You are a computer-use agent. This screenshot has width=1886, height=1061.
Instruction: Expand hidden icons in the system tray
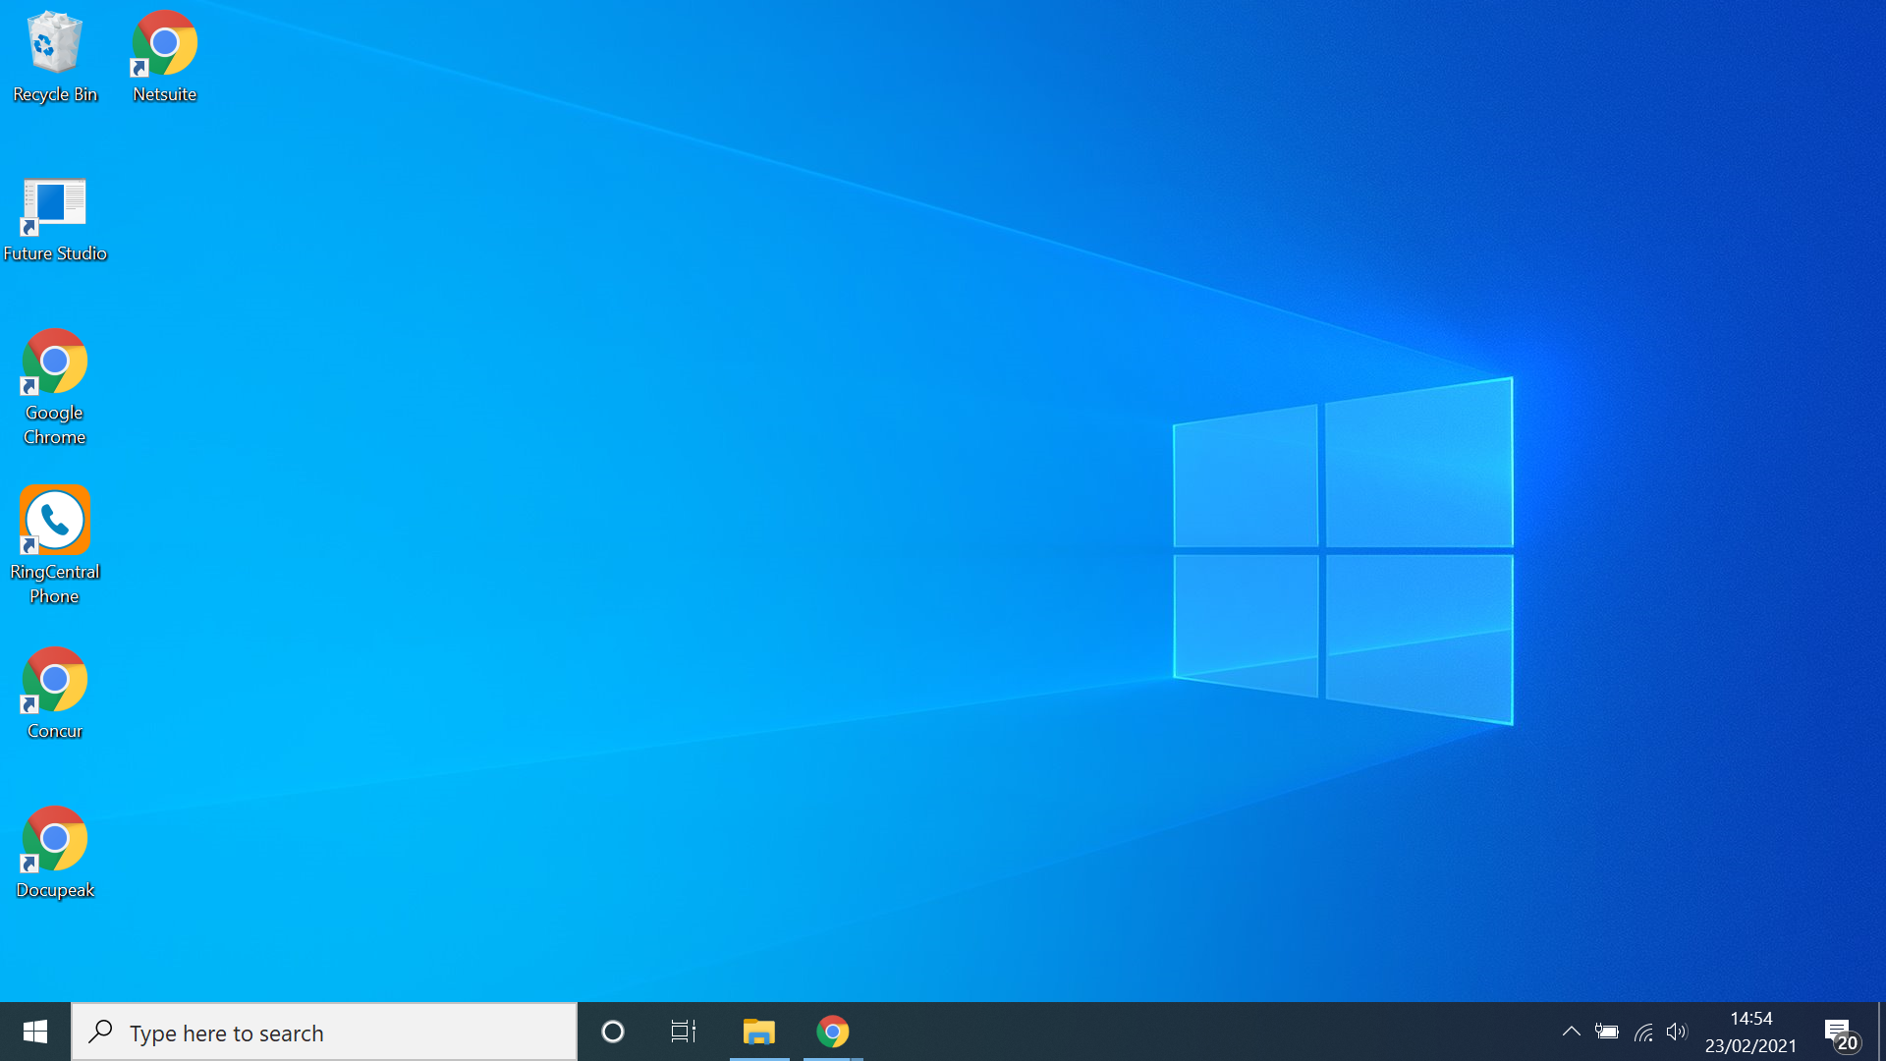(x=1572, y=1032)
